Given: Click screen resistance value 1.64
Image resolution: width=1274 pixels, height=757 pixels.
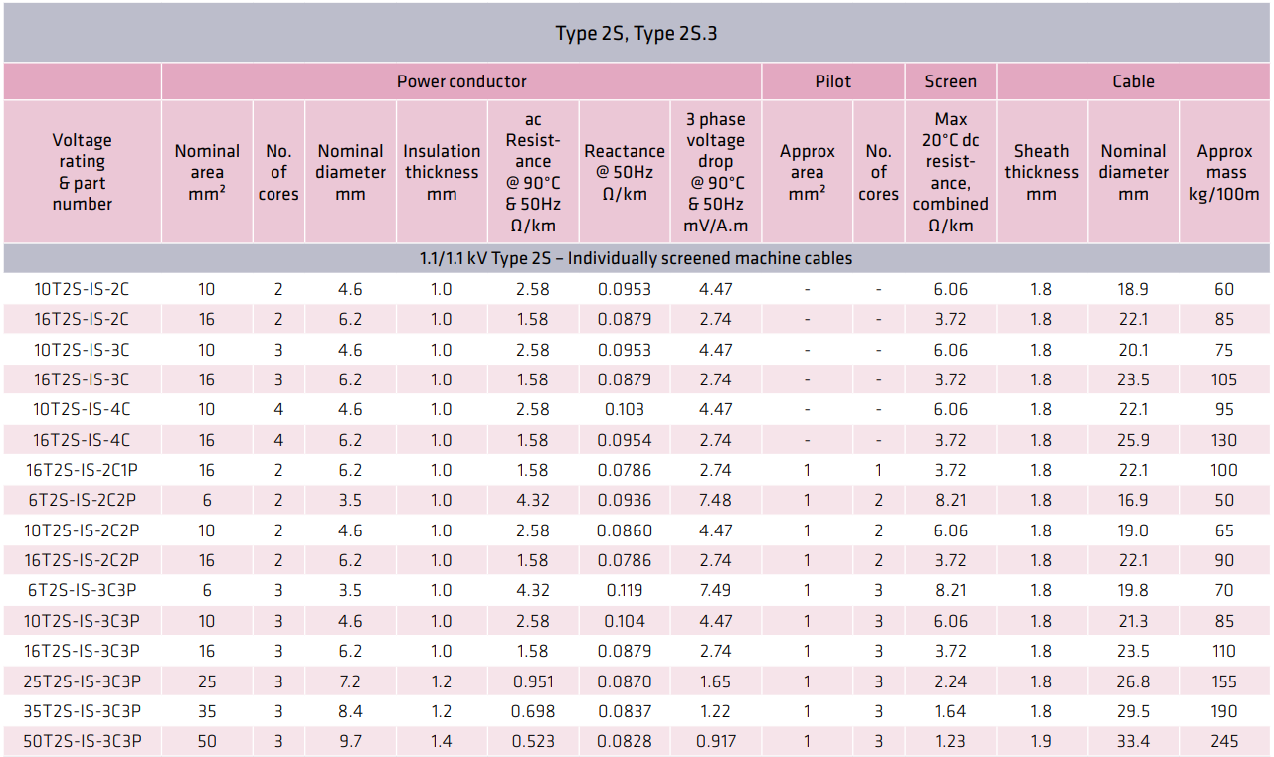Looking at the screenshot, I should 950,711.
